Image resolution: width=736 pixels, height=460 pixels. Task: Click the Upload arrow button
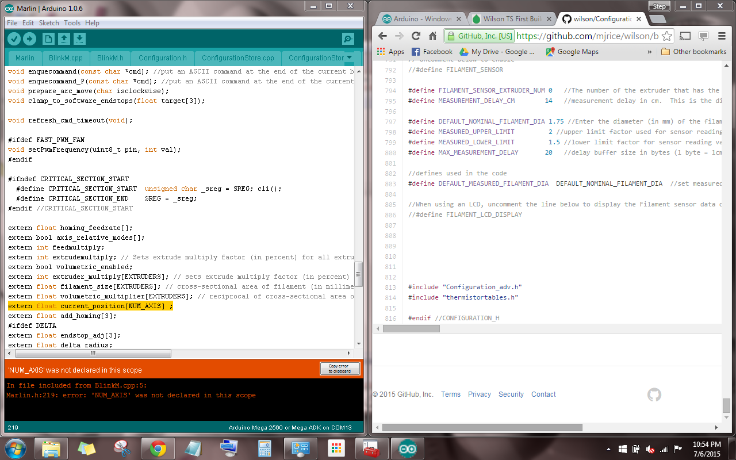[29, 39]
